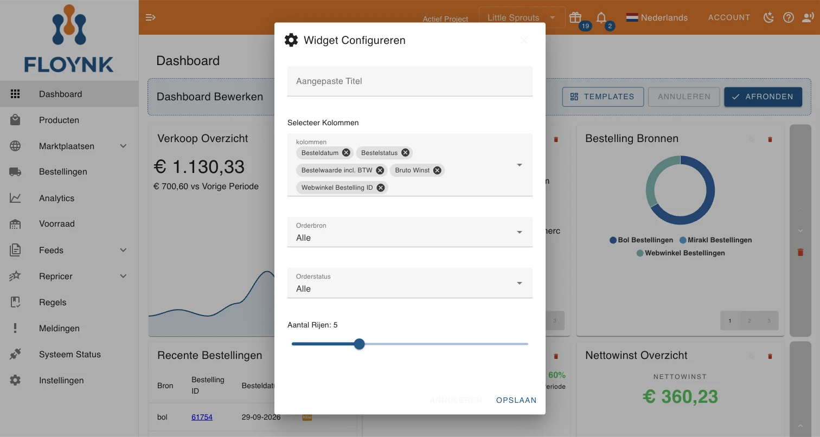820x437 pixels.
Task: Open Instellingen in the sidebar
Action: (x=69, y=380)
